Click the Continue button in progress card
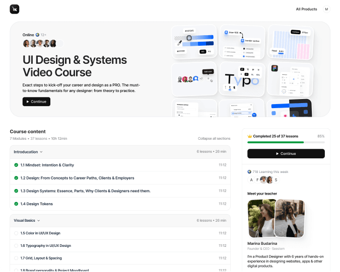The width and height of the screenshot is (340, 272). pyautogui.click(x=286, y=154)
